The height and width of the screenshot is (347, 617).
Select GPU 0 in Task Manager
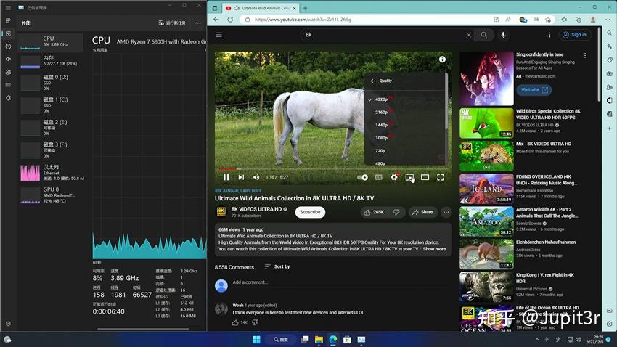tap(50, 195)
